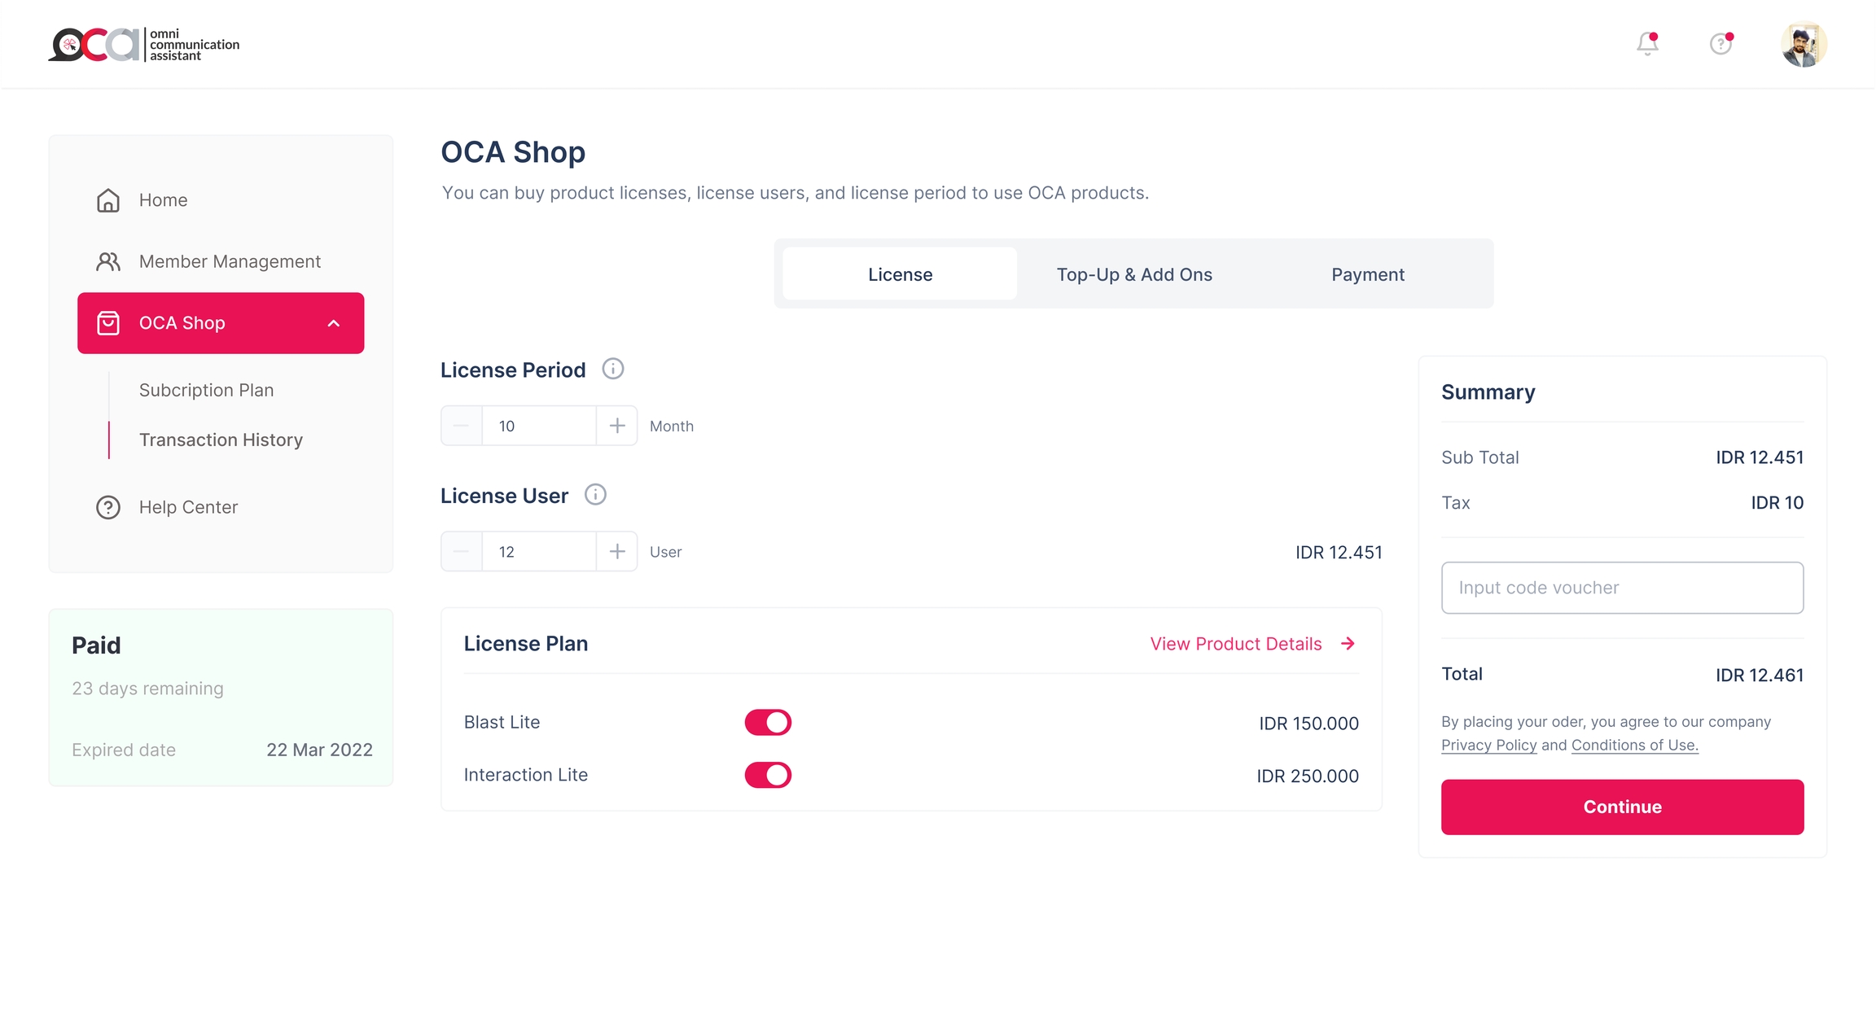The image size is (1876, 1028).
Task: Turn off the Interaction Lite toggle
Action: click(767, 775)
